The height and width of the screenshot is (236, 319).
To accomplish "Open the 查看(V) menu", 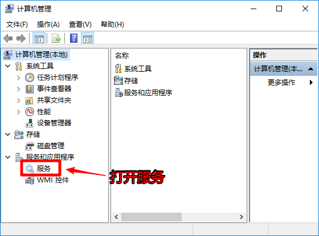I will click(80, 25).
